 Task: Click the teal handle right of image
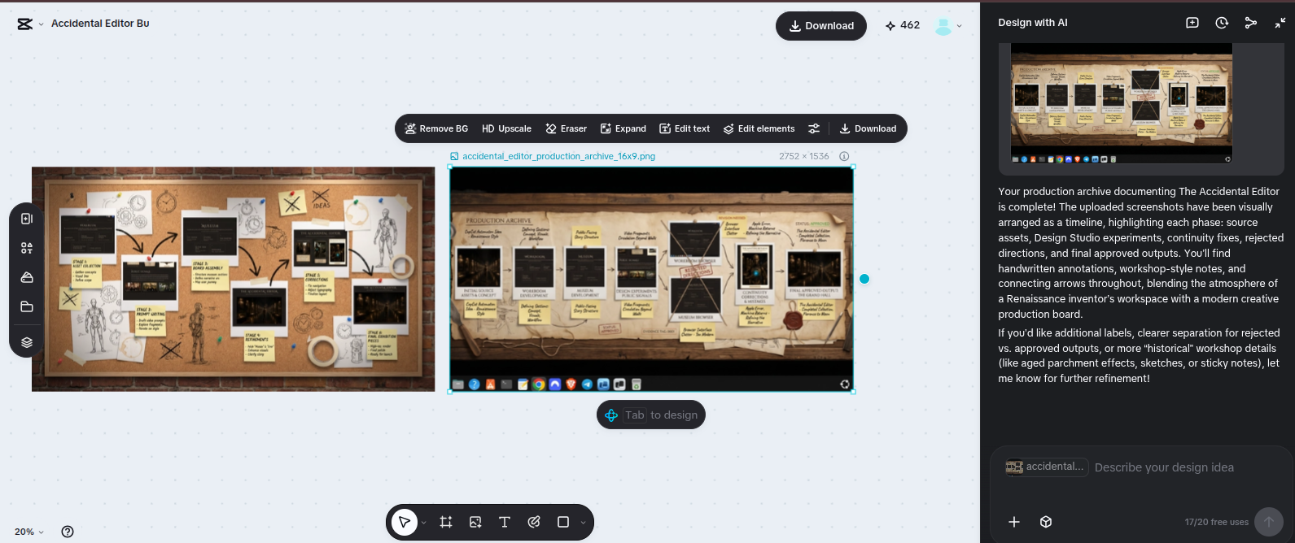pyautogui.click(x=864, y=279)
